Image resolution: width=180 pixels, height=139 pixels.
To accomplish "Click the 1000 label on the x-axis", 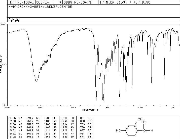I will [x=140, y=108].
